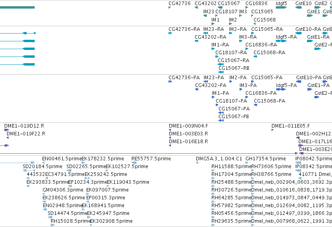Select EST EN00461.5prime
The height and width of the screenshot is (227, 332).
click(x=62, y=159)
